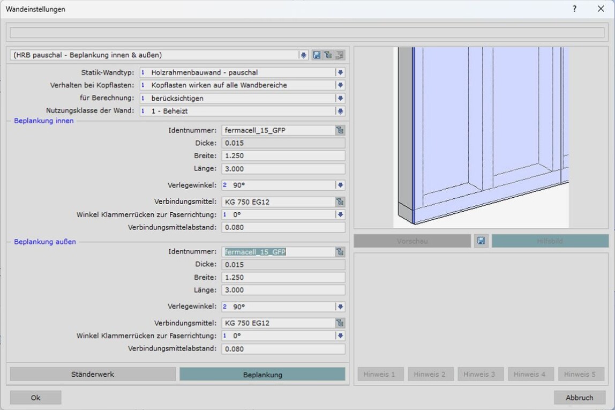Expand Verlegewinkel dropdown under Beplankung außen
This screenshot has width=615, height=410.
click(340, 307)
